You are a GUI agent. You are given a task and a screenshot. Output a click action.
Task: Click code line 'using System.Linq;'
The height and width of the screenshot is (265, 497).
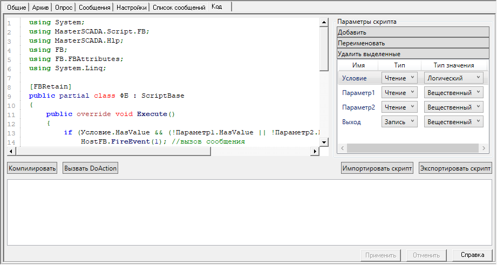[x=67, y=68]
